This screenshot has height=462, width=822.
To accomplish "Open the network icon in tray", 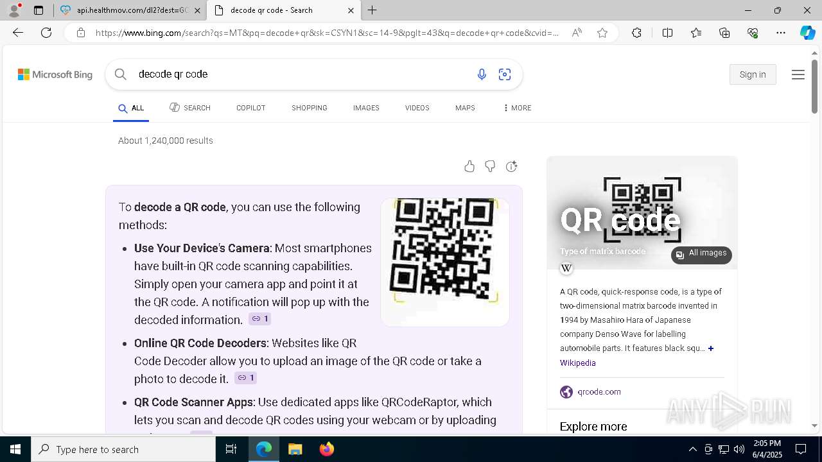I will point(724,449).
